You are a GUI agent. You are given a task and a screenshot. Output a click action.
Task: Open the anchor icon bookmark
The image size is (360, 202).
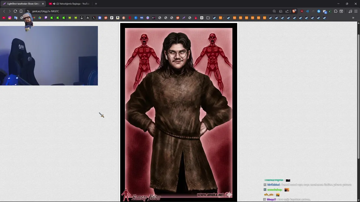click(x=82, y=18)
